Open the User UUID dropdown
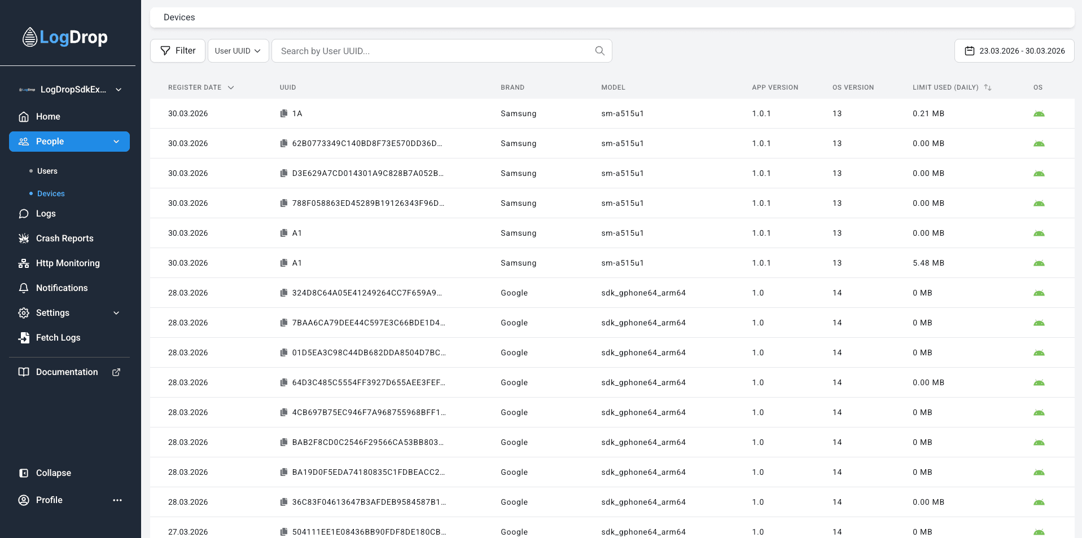The image size is (1082, 538). [x=238, y=51]
